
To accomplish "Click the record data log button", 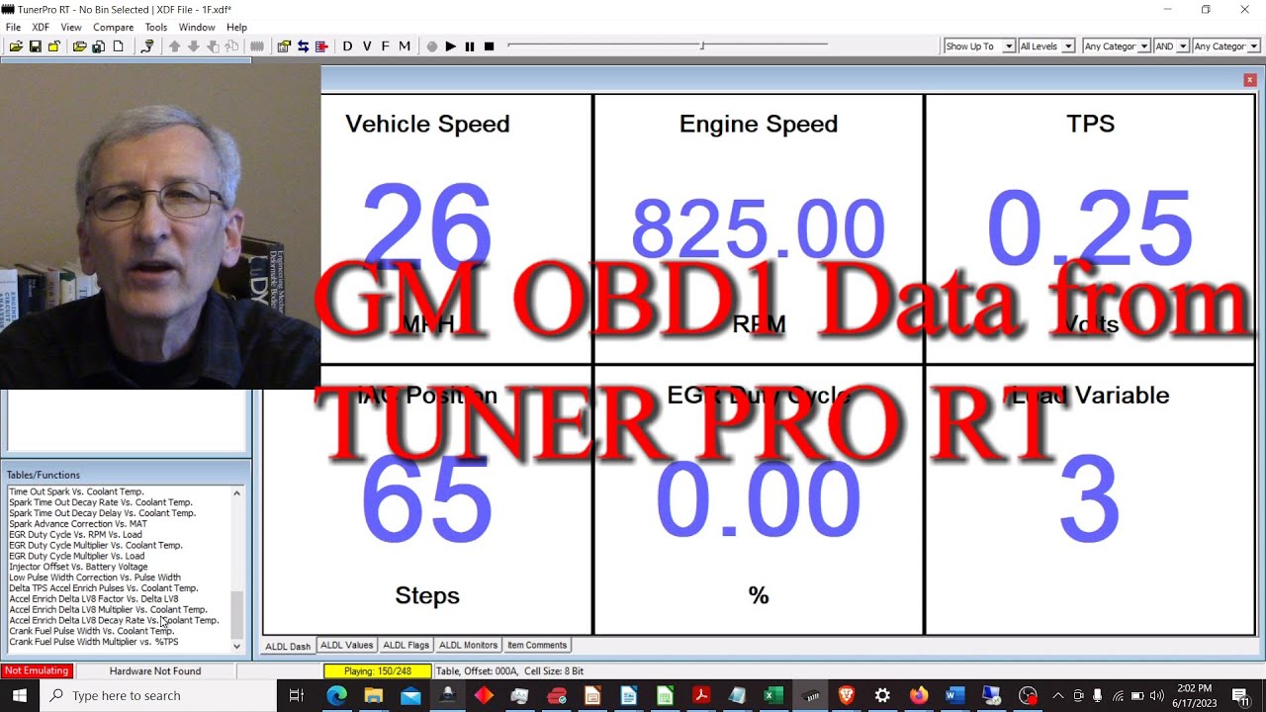I will click(x=432, y=46).
